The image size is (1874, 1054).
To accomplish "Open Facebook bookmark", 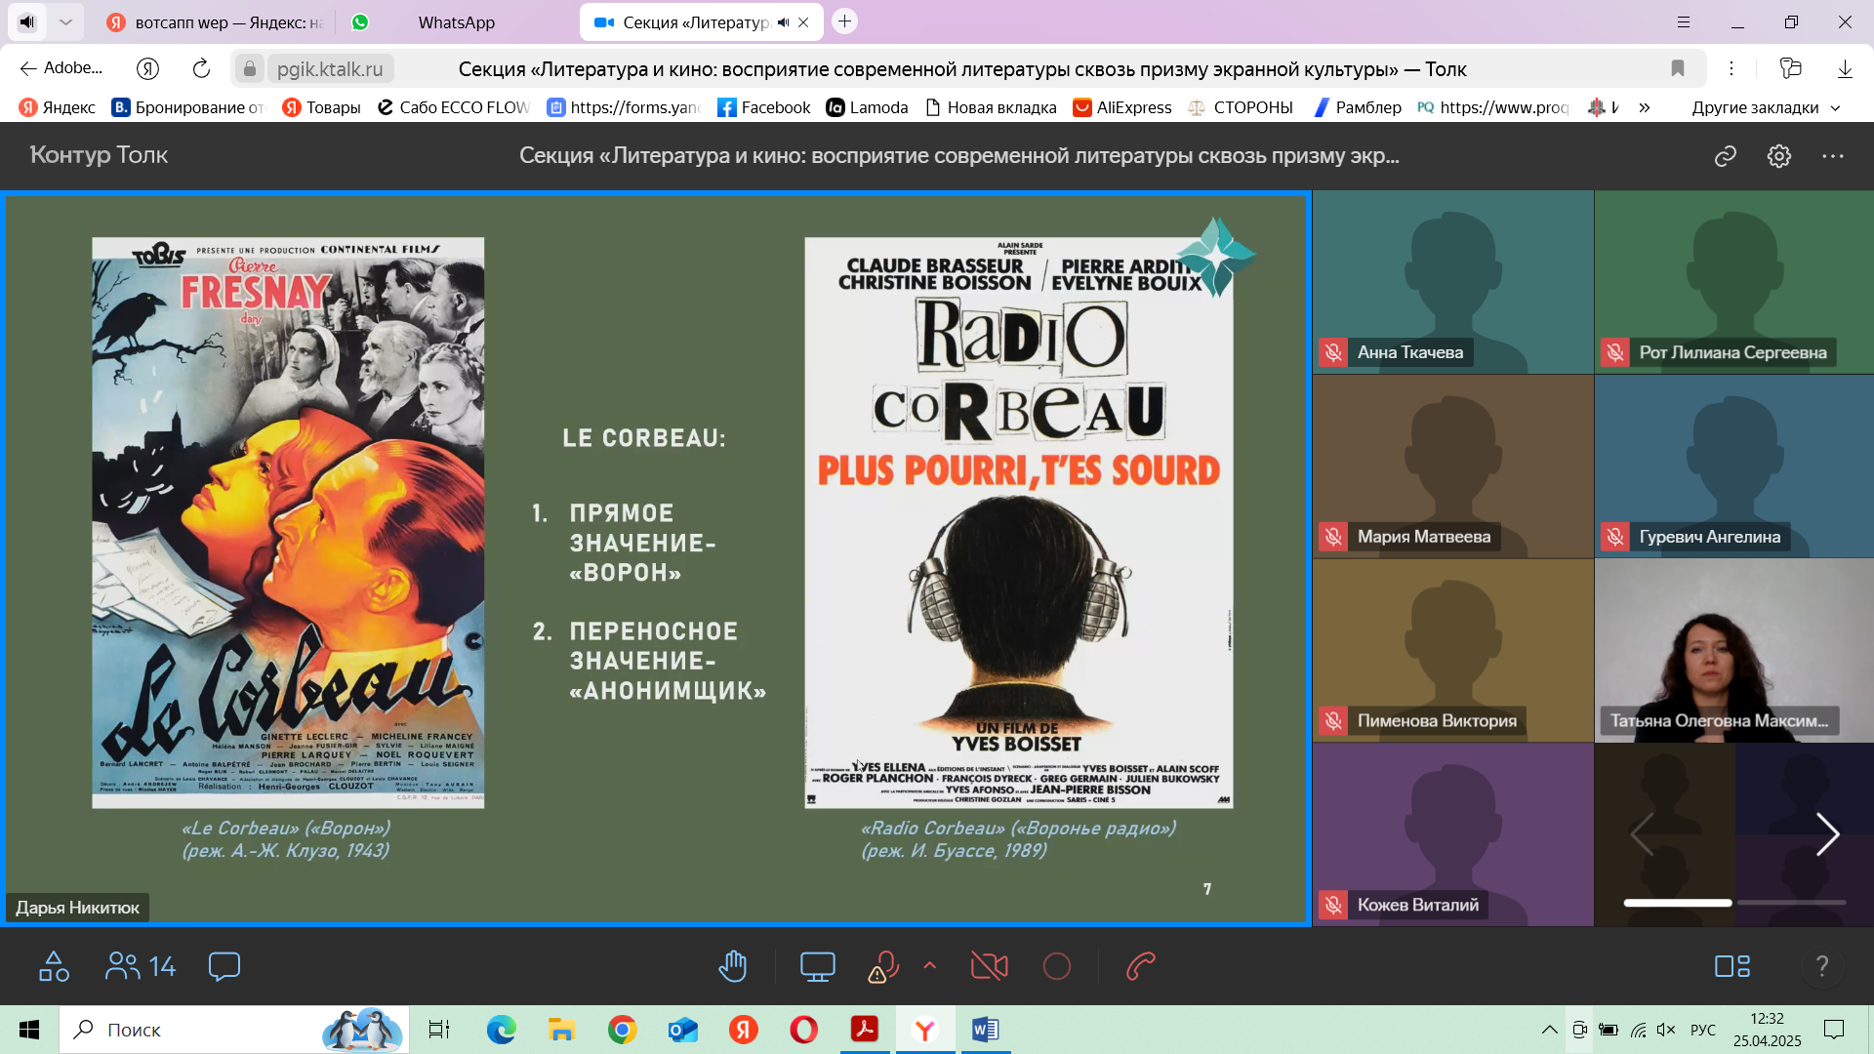I will coord(763,107).
